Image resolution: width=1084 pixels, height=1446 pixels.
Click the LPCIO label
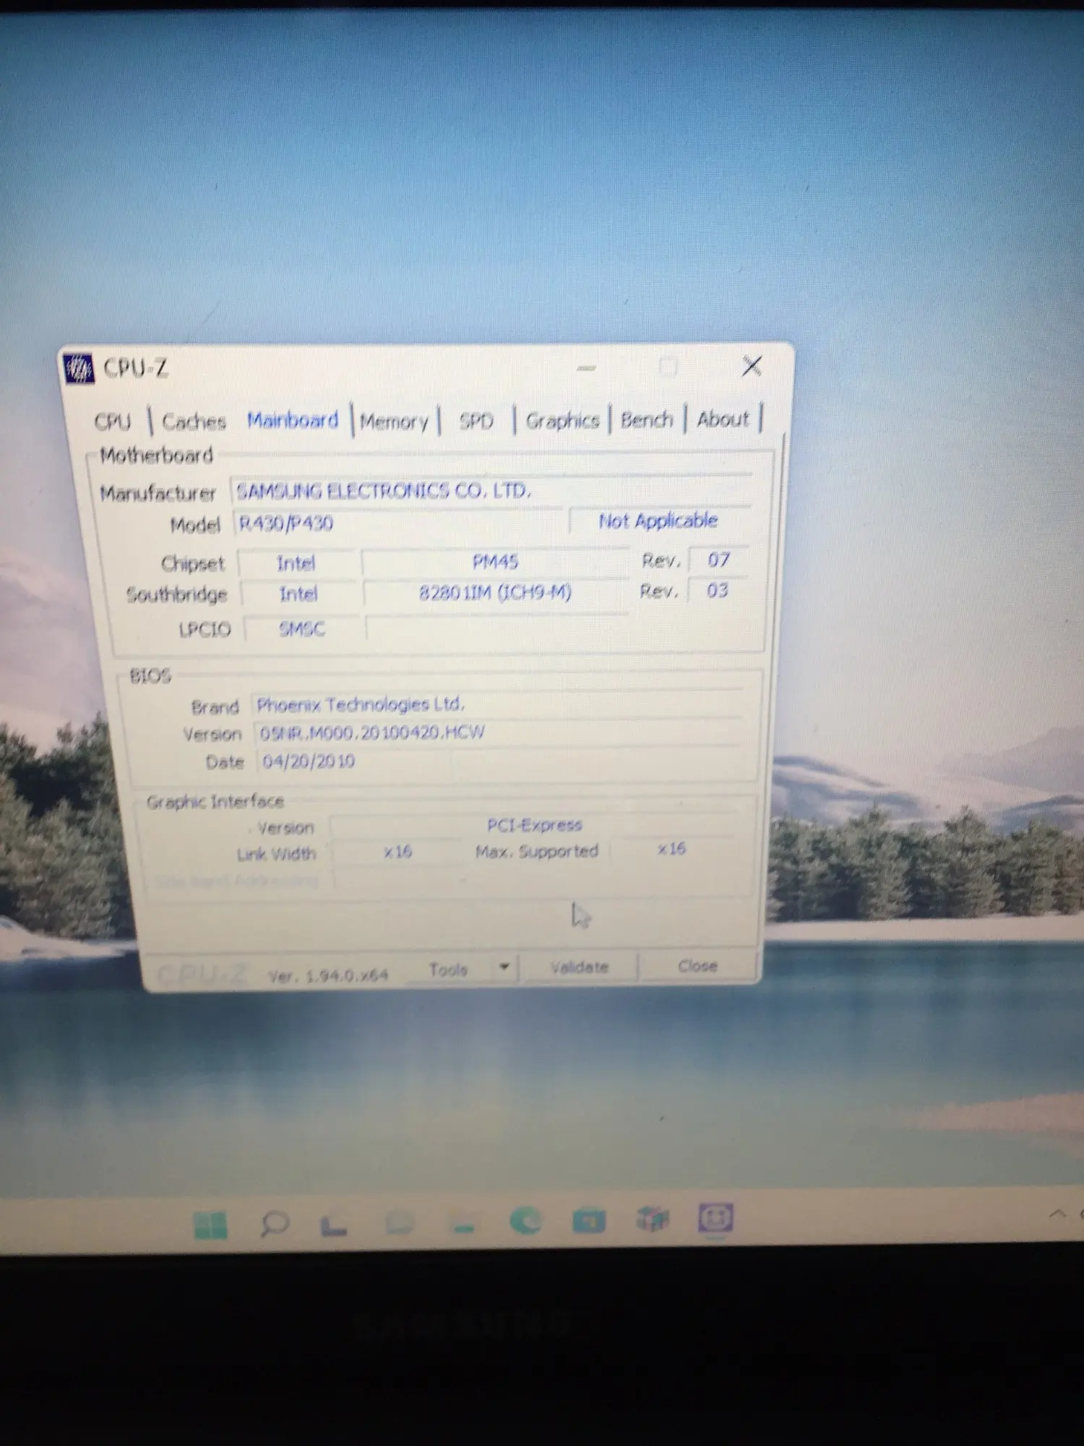(205, 629)
